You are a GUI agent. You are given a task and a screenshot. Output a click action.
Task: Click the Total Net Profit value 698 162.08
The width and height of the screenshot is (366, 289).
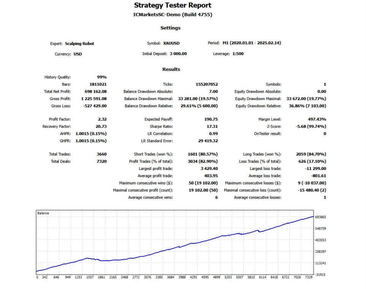pos(95,92)
